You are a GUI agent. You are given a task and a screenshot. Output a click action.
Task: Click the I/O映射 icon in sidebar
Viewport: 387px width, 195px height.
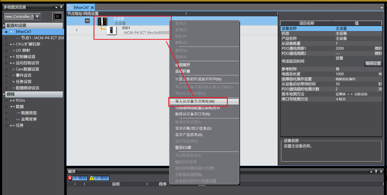coord(13,50)
